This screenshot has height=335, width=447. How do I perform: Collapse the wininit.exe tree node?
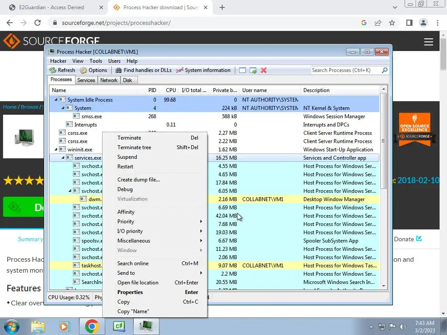click(x=56, y=149)
